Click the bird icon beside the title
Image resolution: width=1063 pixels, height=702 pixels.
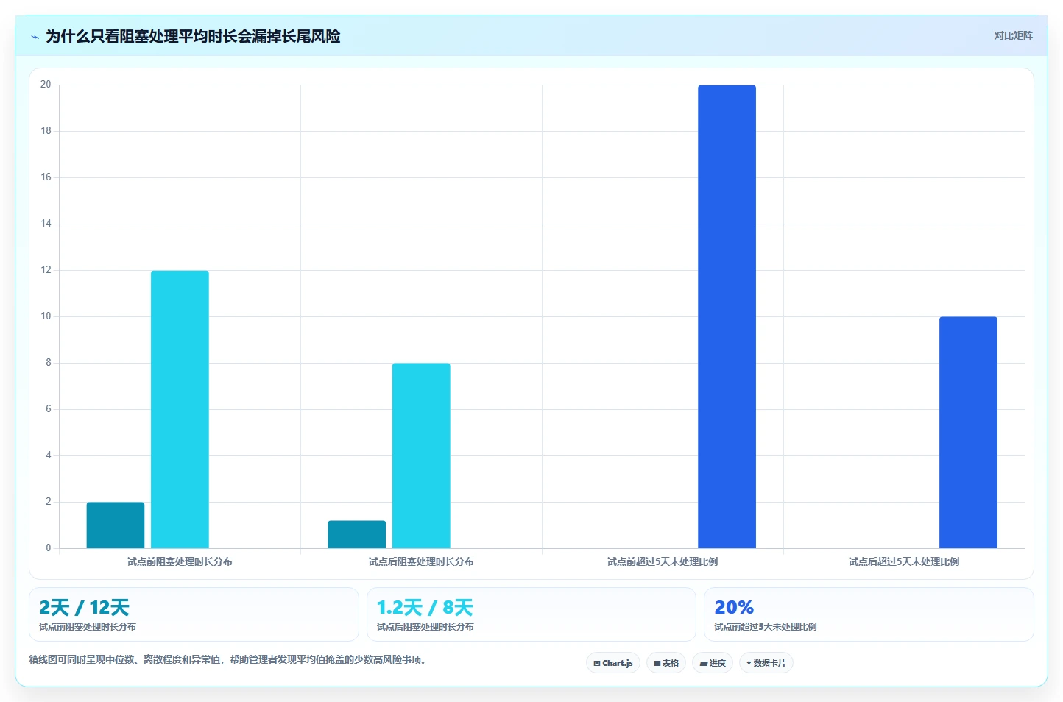[x=35, y=37]
